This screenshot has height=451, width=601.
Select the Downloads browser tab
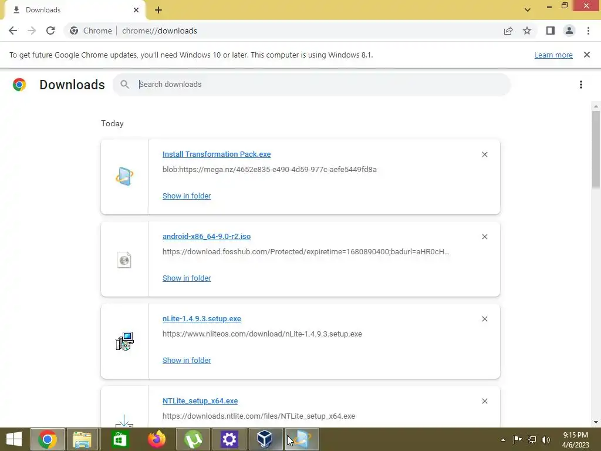pyautogui.click(x=75, y=10)
